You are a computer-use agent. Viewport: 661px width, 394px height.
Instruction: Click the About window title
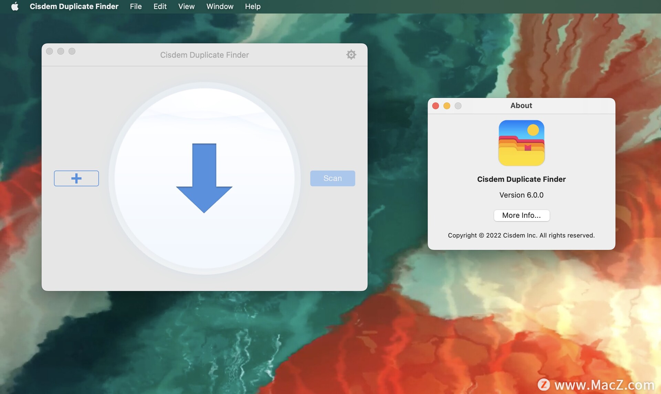(x=521, y=105)
